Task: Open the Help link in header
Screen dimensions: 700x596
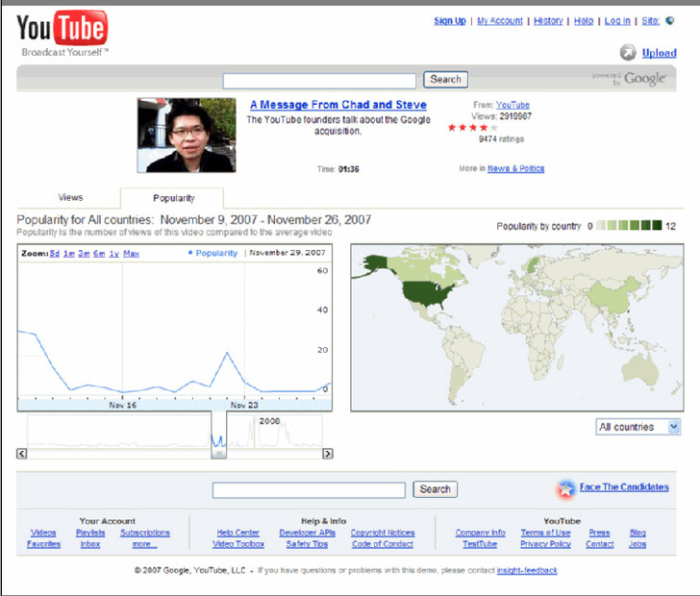Action: coord(584,20)
